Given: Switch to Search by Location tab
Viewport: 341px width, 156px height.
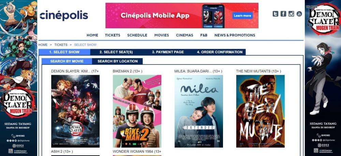Looking at the screenshot, I should tap(117, 61).
